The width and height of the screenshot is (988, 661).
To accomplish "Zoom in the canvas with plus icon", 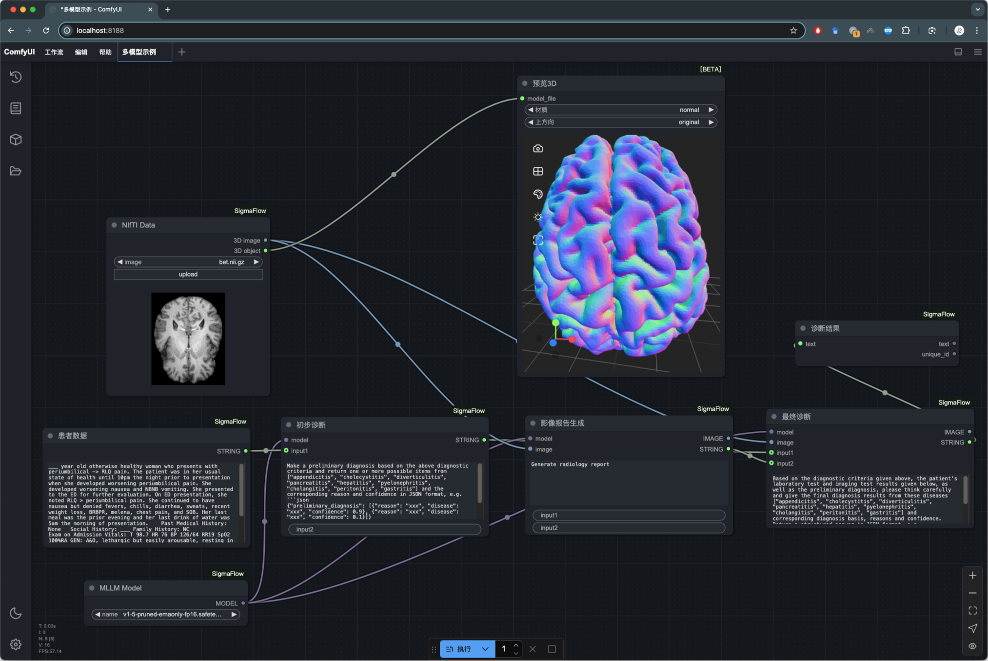I will pyautogui.click(x=972, y=576).
